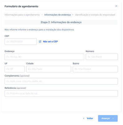
Task: Focus the Referência optional field
Action: 61,93
